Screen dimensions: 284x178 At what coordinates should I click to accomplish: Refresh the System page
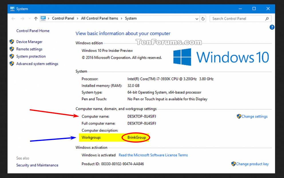pyautogui.click(x=203, y=19)
